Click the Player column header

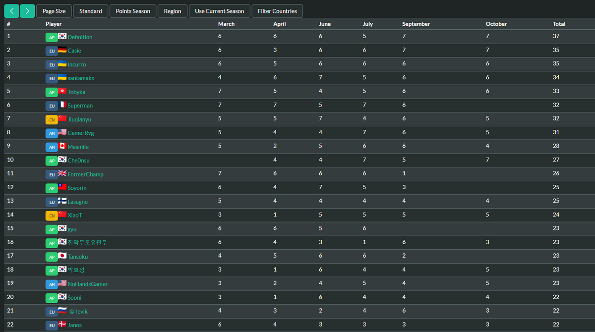54,24
